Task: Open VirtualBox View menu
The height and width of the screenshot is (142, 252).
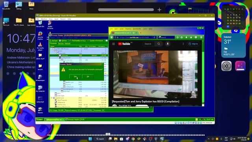Action: click(51, 19)
